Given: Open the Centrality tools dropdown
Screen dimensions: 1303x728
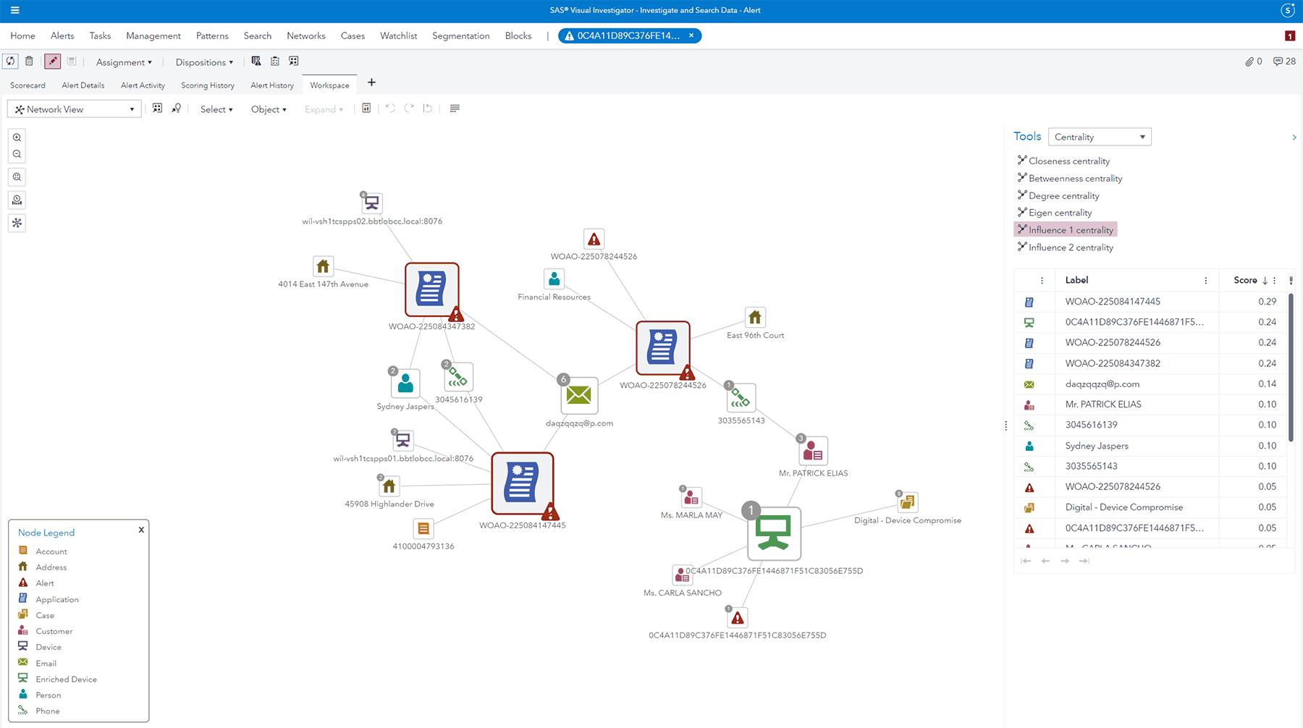Looking at the screenshot, I should [1100, 137].
